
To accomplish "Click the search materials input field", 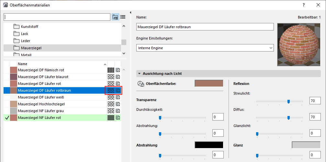I will point(57,17).
